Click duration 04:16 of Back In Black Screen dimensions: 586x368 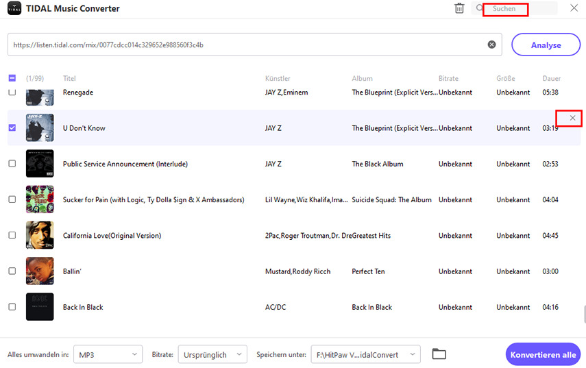[550, 308]
